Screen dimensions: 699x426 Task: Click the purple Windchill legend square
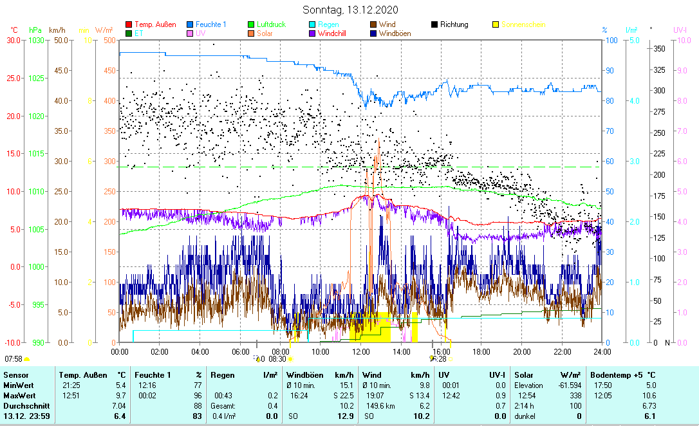tap(313, 33)
